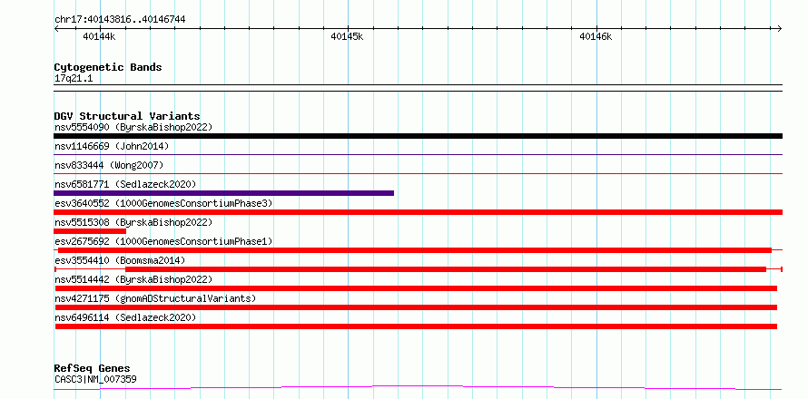Open nsv6496114 (Sedlazeck2020) label
Image resolution: width=808 pixels, height=399 pixels.
pyautogui.click(x=125, y=317)
